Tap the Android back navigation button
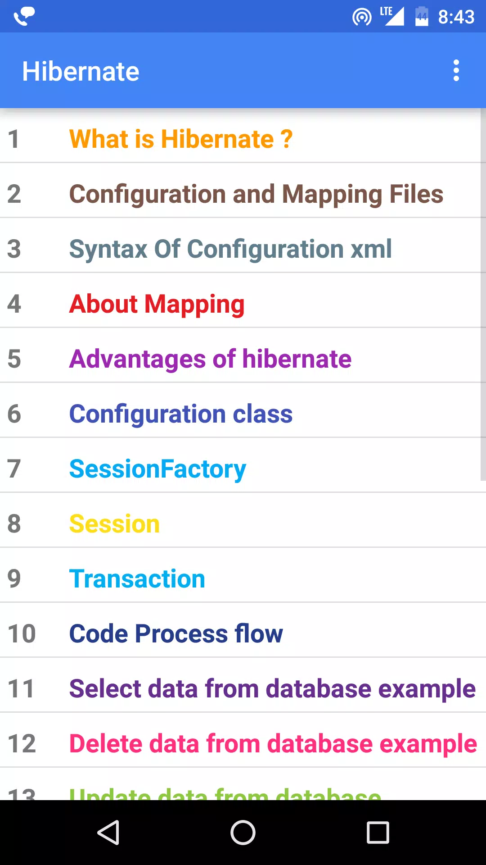 [108, 832]
